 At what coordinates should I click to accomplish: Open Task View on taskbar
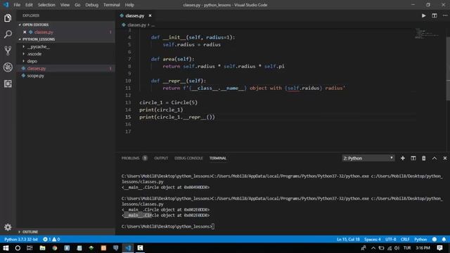pyautogui.click(x=30, y=248)
